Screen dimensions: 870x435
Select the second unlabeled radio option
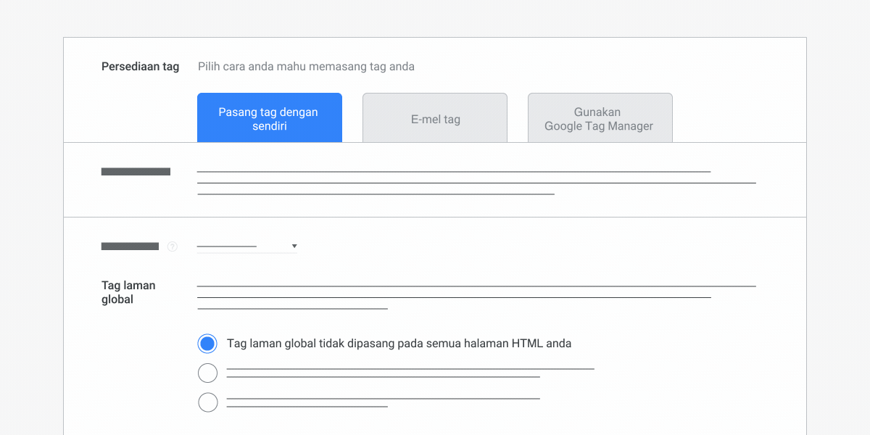[207, 373]
